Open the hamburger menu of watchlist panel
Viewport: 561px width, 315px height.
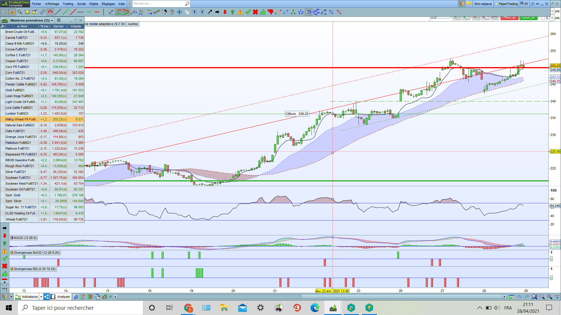[59, 20]
